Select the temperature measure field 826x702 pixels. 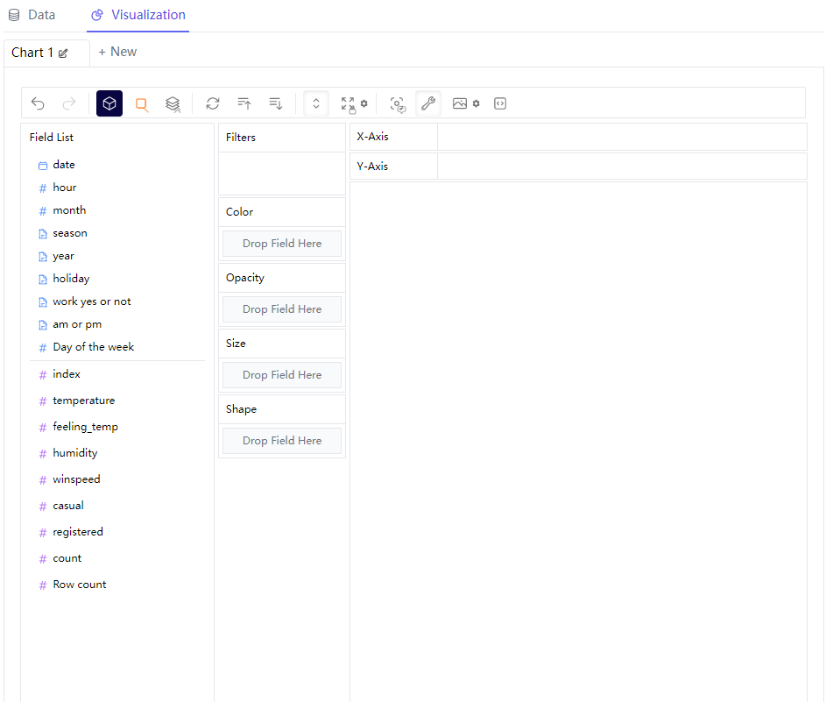tap(84, 400)
